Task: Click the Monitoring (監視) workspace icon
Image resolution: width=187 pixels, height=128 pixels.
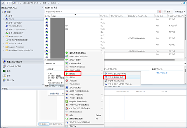Action: click(4, 71)
